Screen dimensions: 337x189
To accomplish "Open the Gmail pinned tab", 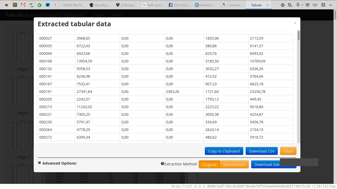I will [x=23, y=5].
